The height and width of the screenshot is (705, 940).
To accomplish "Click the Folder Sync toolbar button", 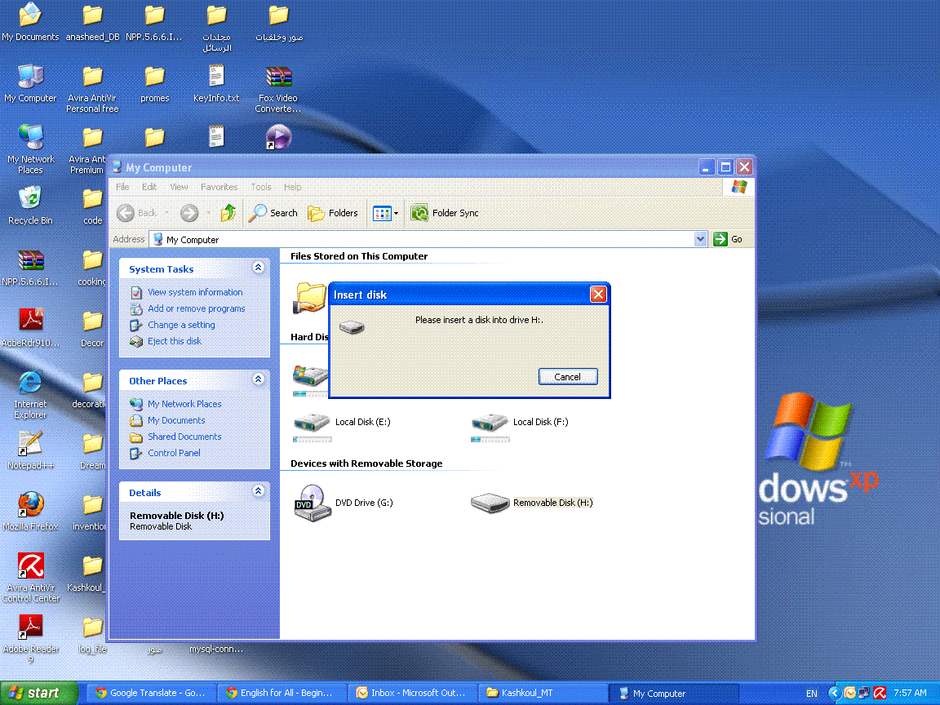I will click(x=444, y=213).
